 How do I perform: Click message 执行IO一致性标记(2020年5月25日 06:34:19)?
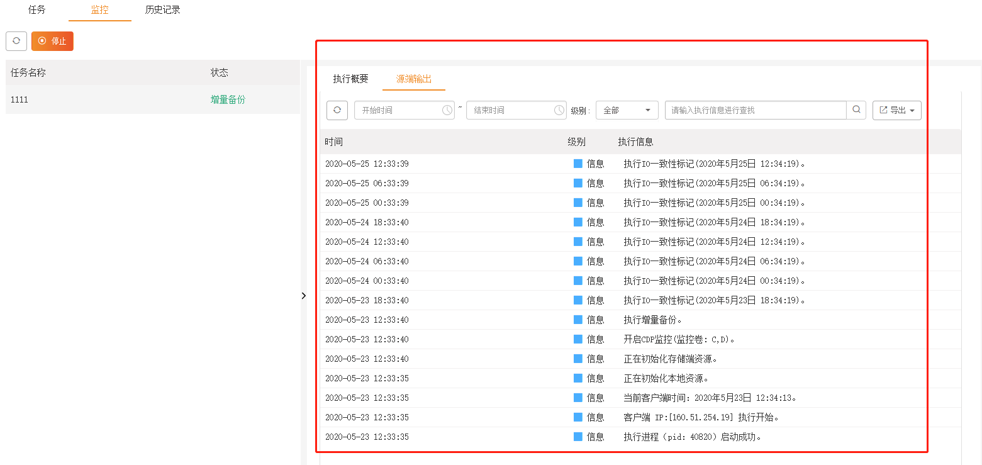pyautogui.click(x=714, y=183)
